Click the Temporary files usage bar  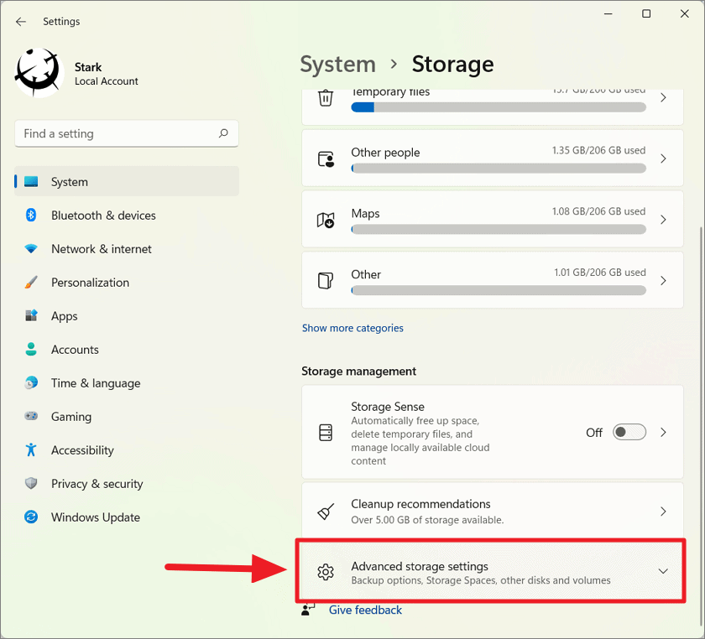(499, 106)
